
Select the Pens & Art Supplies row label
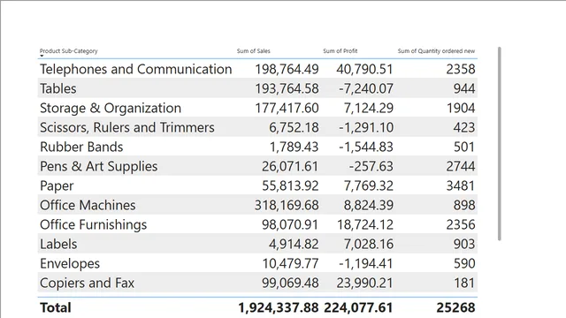[x=98, y=167]
